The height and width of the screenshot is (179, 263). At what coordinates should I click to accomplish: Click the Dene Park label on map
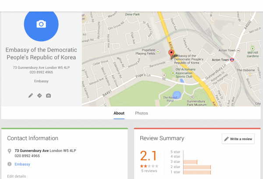click(132, 14)
